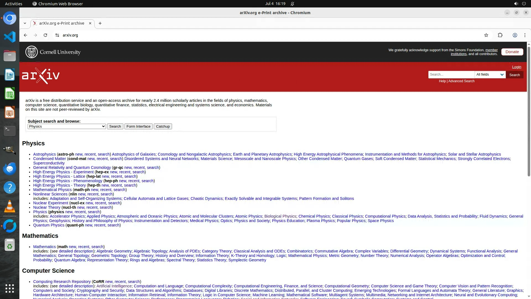Go back with browser back arrow
This screenshot has height=299, width=531.
pos(25,35)
